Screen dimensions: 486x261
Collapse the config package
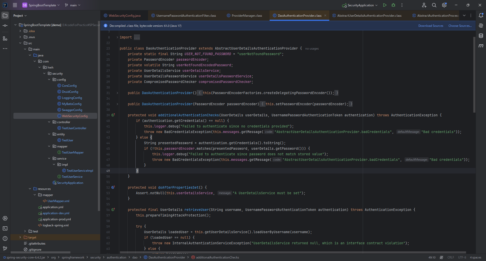[x=49, y=79]
